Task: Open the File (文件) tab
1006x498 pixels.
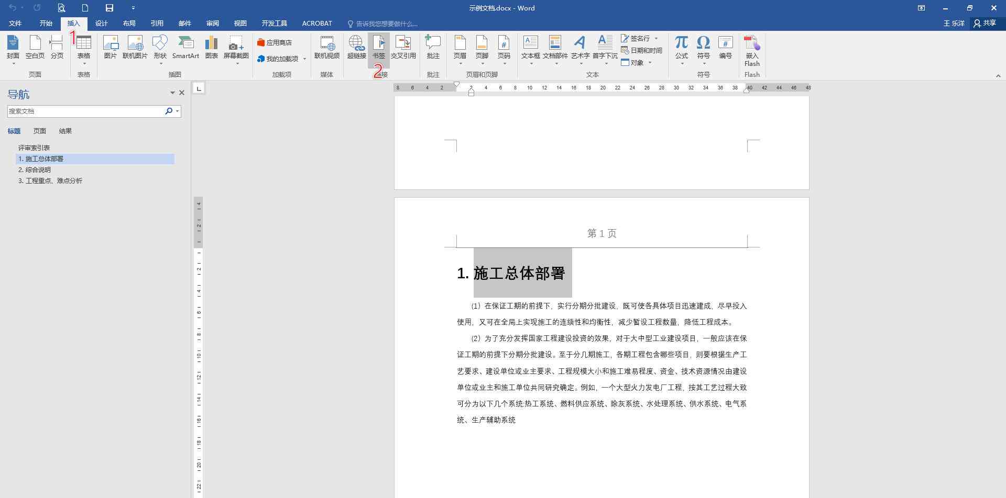Action: [x=15, y=24]
